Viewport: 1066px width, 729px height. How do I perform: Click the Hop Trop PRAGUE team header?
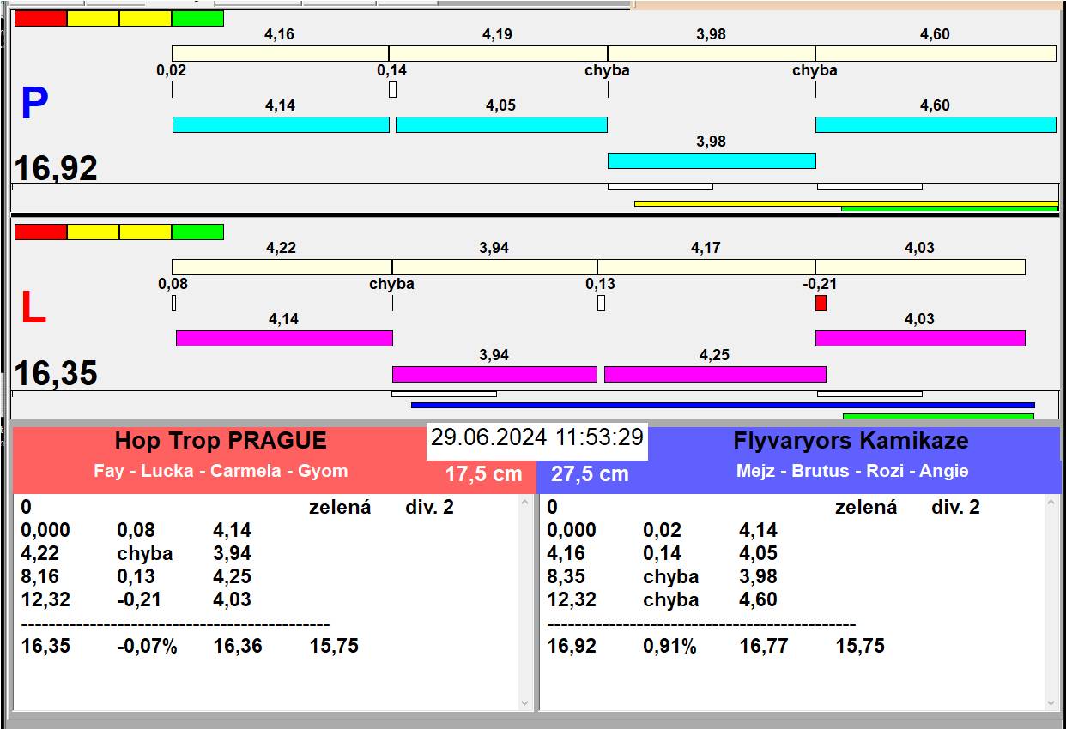point(221,441)
